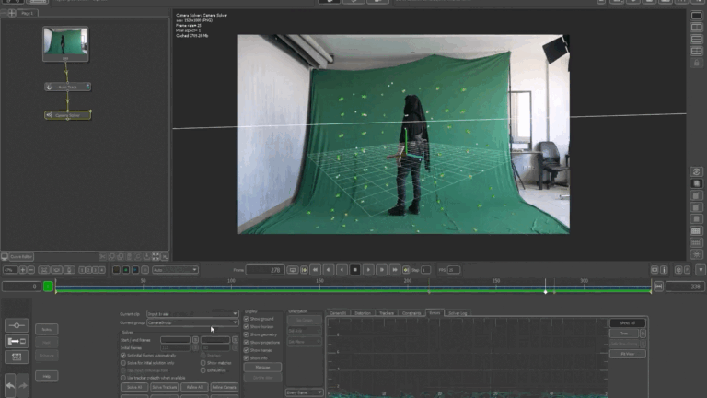Viewport: 707px width, 398px height.
Task: Click the green timeline start marker button
Action: [x=48, y=287]
